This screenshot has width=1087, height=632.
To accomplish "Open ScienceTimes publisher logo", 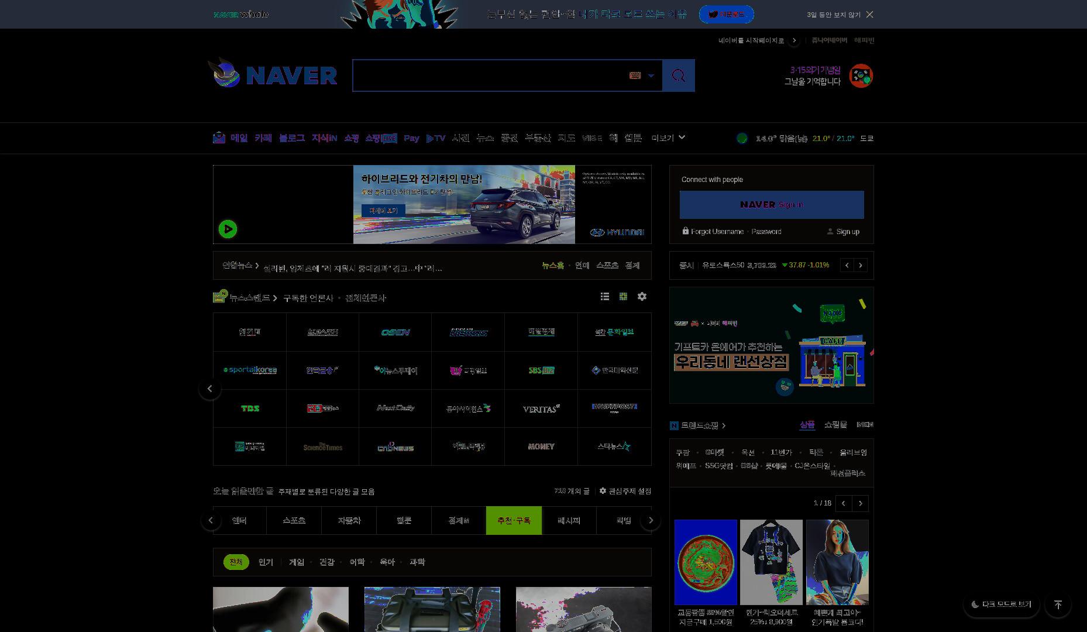I will coord(322,446).
